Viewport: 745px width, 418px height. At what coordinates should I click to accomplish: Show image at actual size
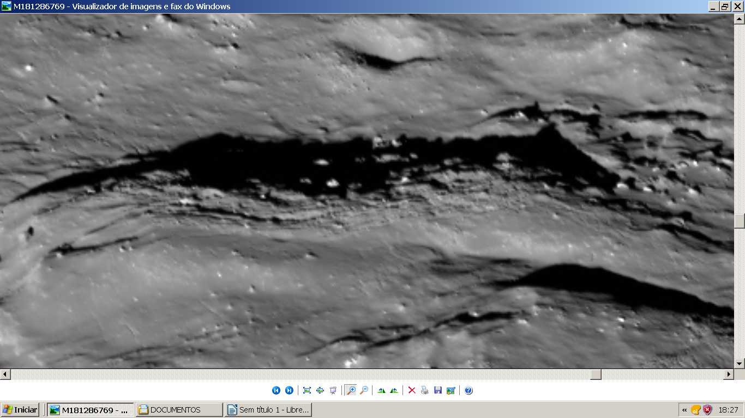(320, 390)
